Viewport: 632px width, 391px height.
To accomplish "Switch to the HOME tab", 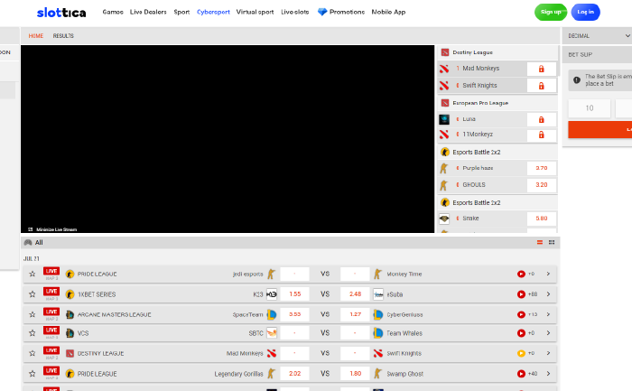I will [36, 36].
